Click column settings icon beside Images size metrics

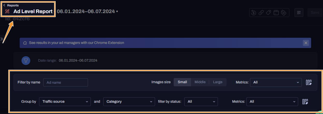pos(309,82)
